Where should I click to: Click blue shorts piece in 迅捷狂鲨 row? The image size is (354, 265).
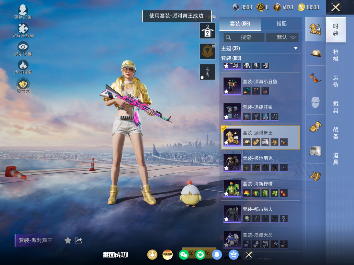coord(265,116)
